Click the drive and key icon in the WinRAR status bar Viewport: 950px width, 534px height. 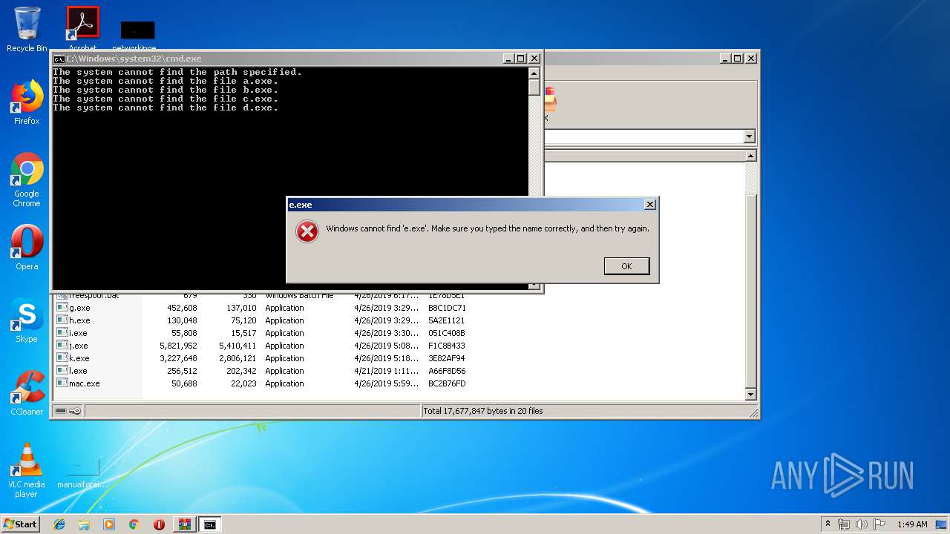click(68, 411)
